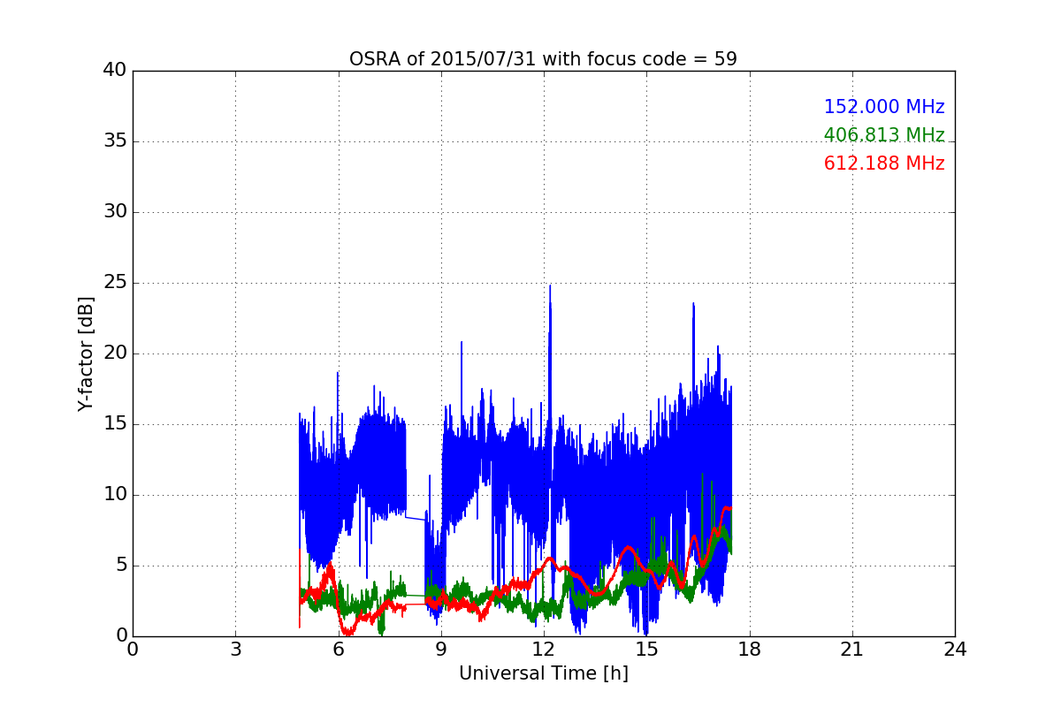
Task: Click the y-axis tick label 5
Action: pos(120,566)
